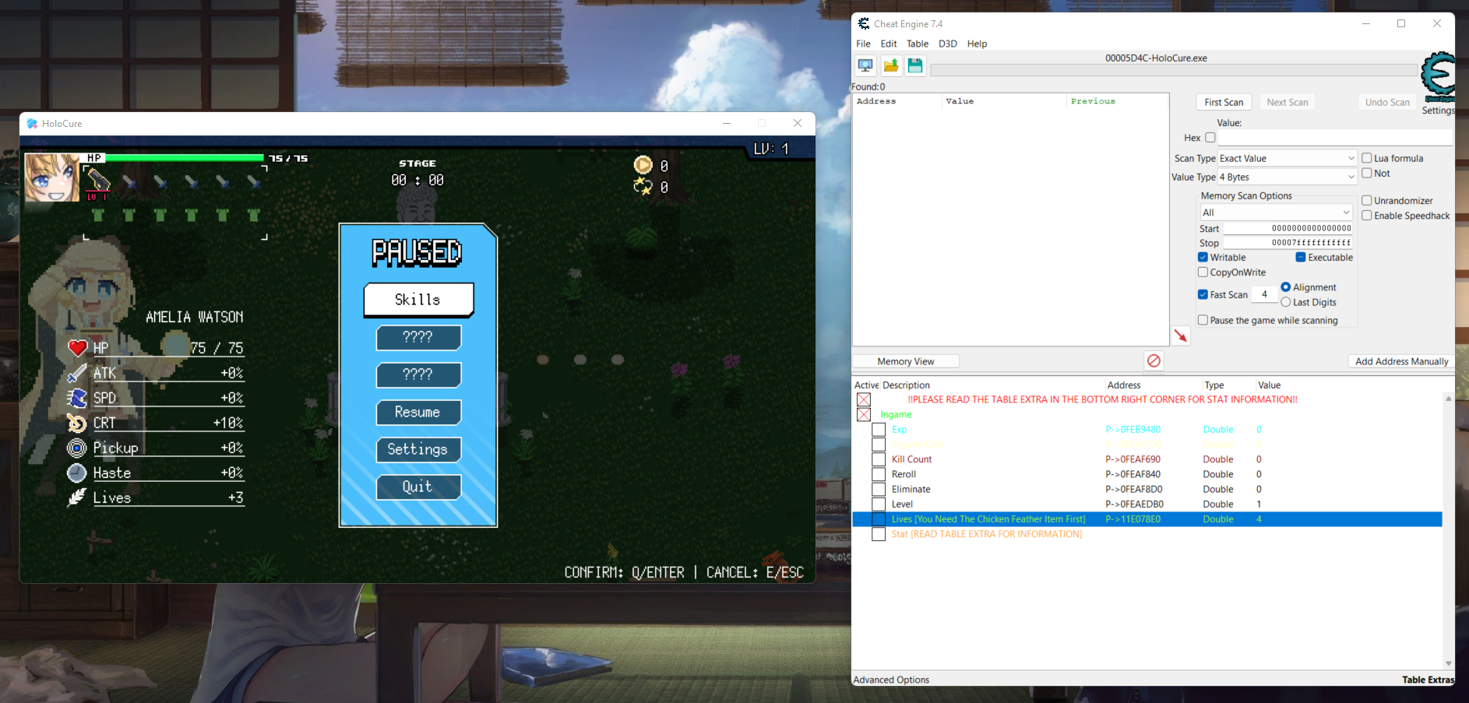Select the Lives chicken feather table row
Image resolution: width=1469 pixels, height=703 pixels.
tap(1147, 519)
